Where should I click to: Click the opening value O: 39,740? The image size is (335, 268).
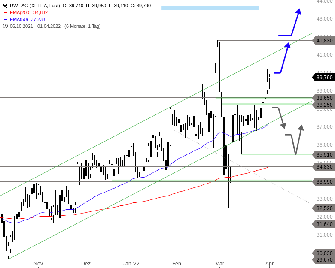coord(73,6)
